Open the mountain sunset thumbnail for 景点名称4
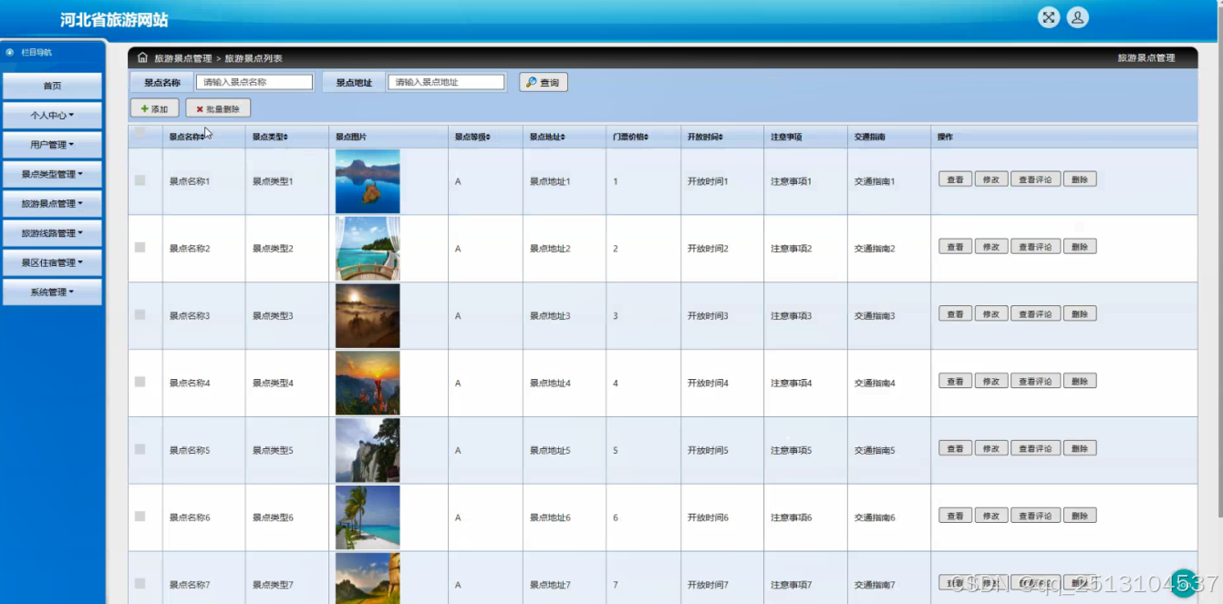1223x604 pixels. tap(368, 383)
